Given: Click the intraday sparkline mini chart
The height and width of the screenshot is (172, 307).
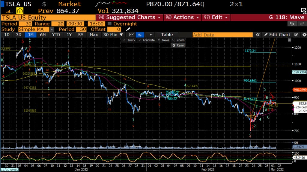Looking at the screenshot, I should coord(111,4).
